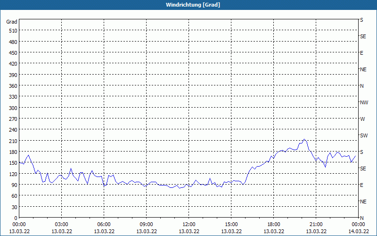
Task: Click the 510 value on left axis
Action: pyautogui.click(x=13, y=31)
